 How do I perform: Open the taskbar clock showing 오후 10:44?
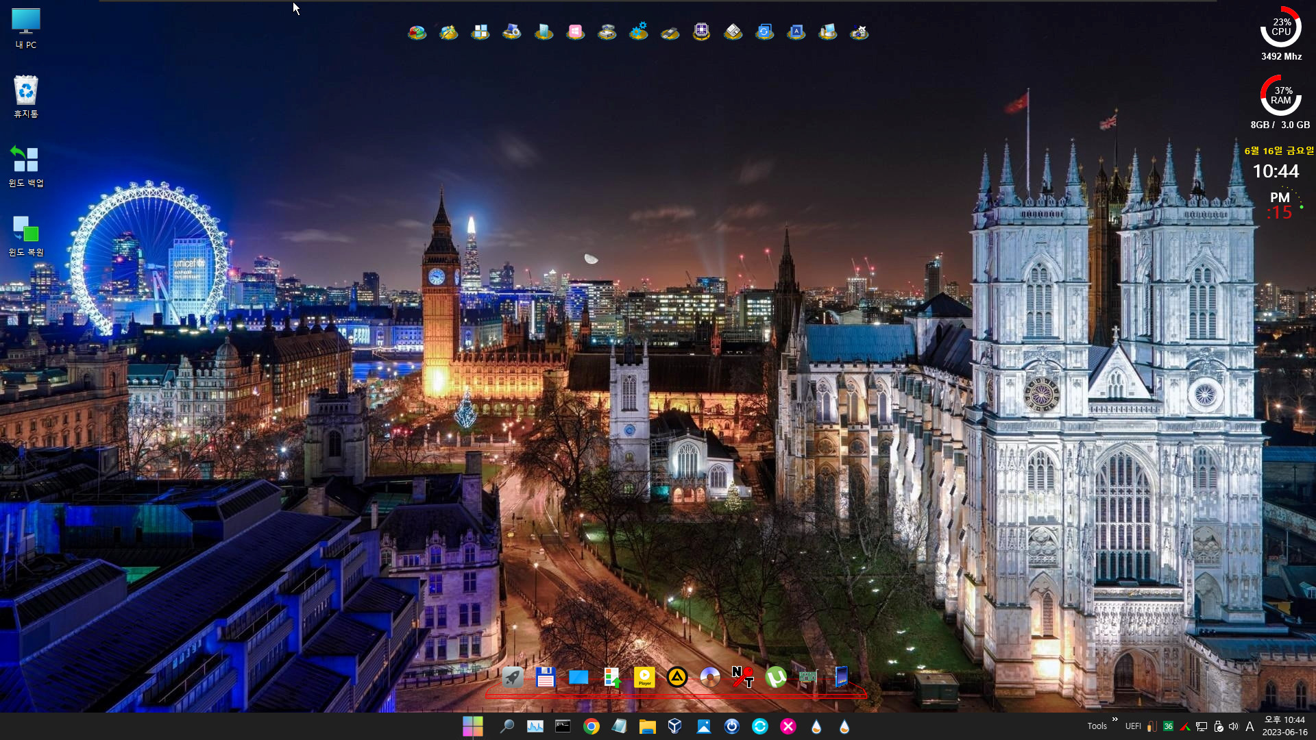[1284, 726]
